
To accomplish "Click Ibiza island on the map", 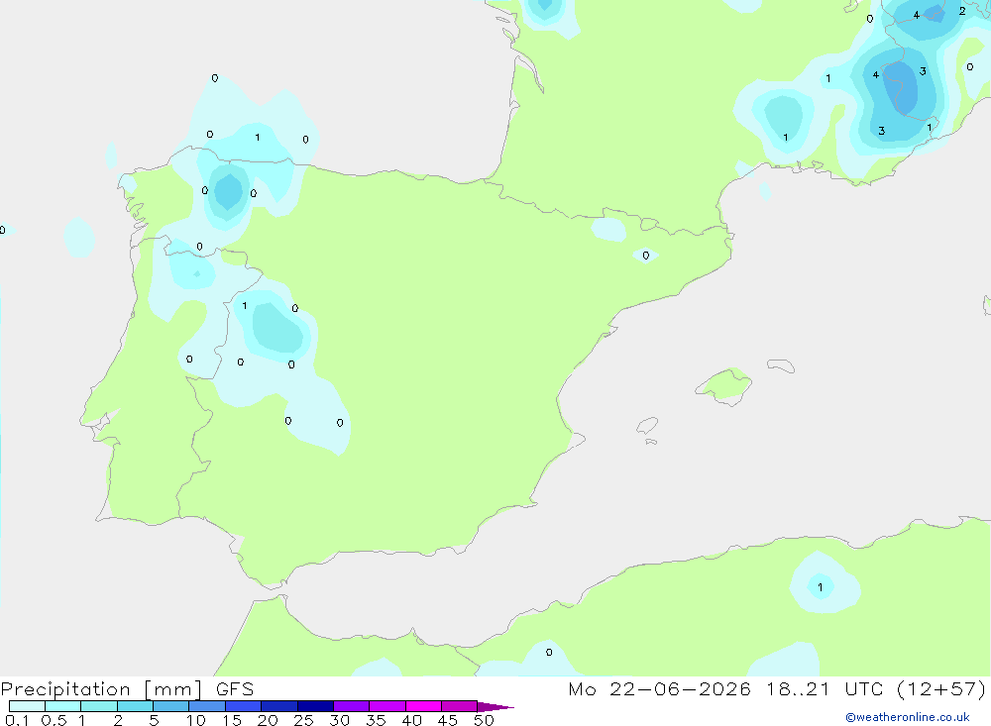I will [x=647, y=425].
